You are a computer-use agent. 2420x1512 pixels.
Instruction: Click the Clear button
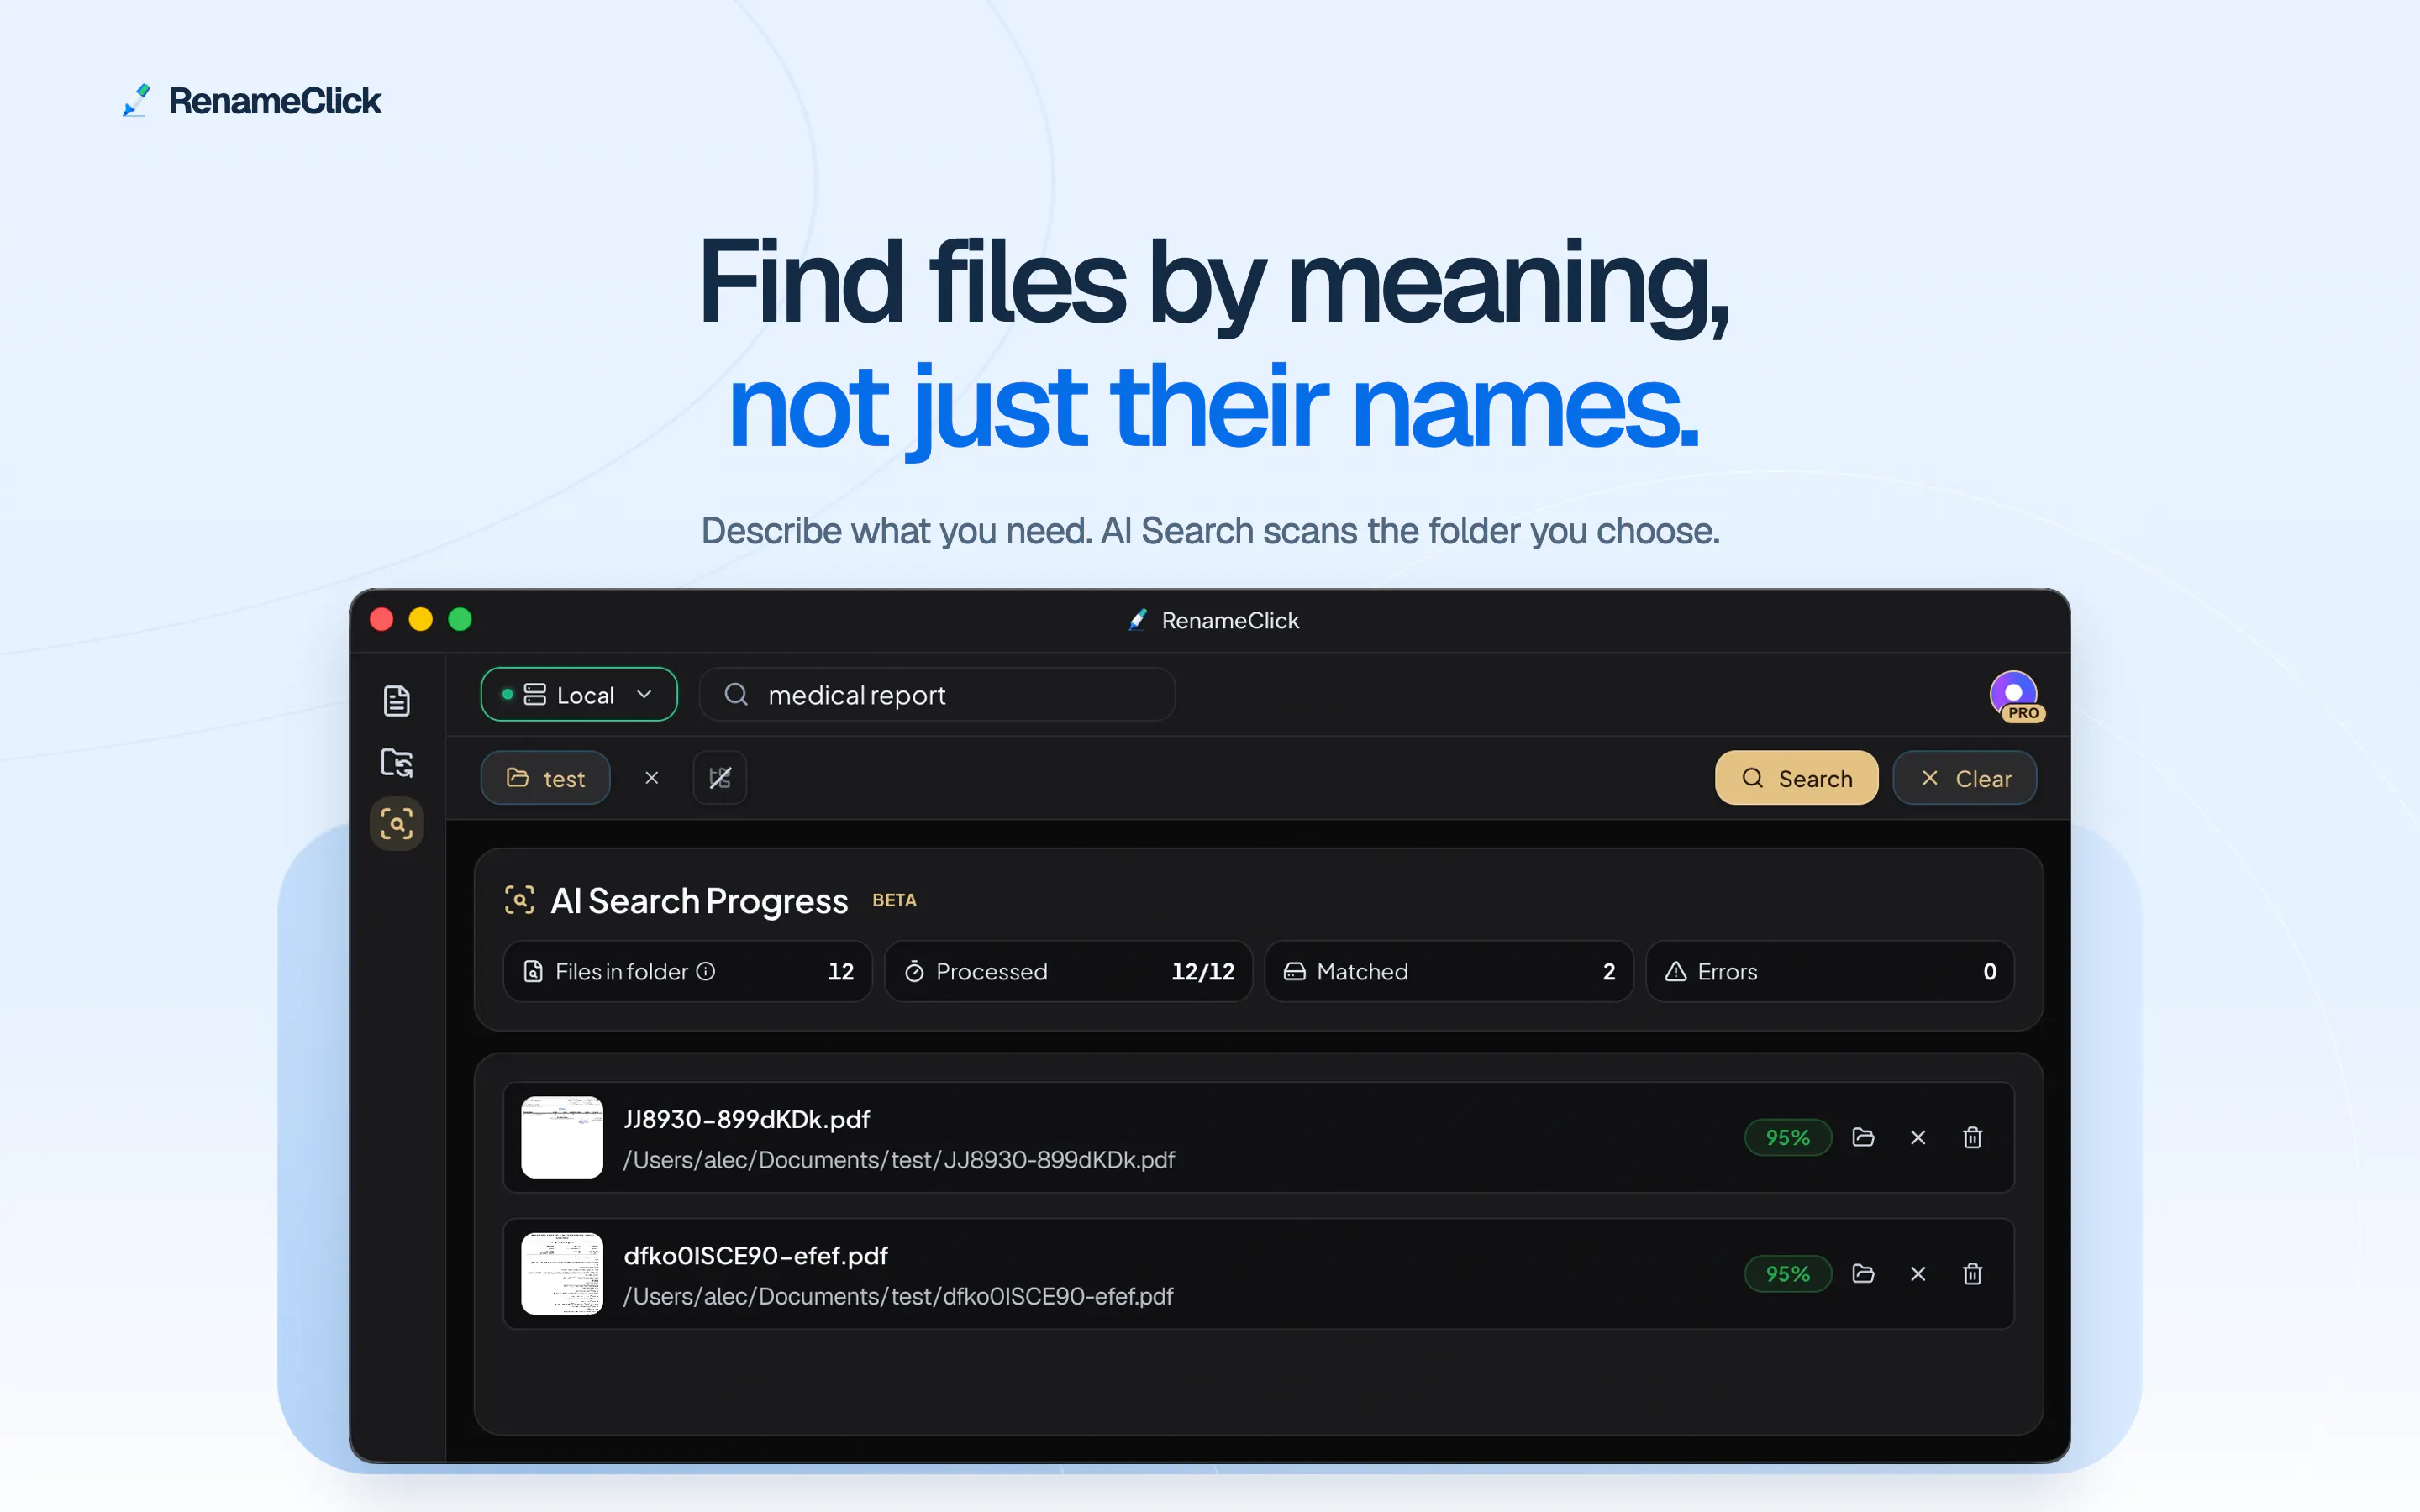[1965, 778]
